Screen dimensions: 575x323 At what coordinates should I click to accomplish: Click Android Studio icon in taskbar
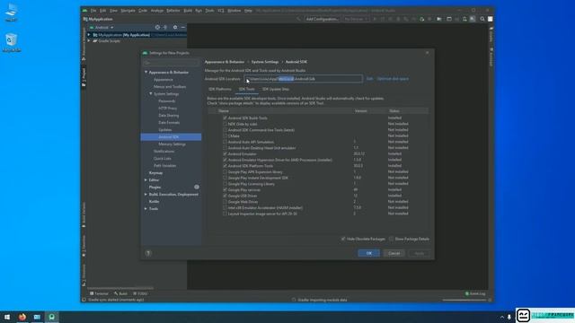(x=52, y=317)
